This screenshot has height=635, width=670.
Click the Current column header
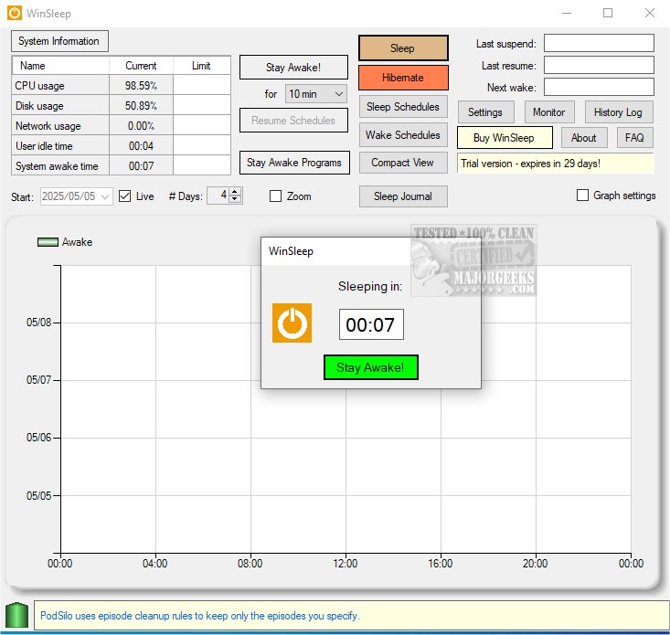pyautogui.click(x=141, y=66)
